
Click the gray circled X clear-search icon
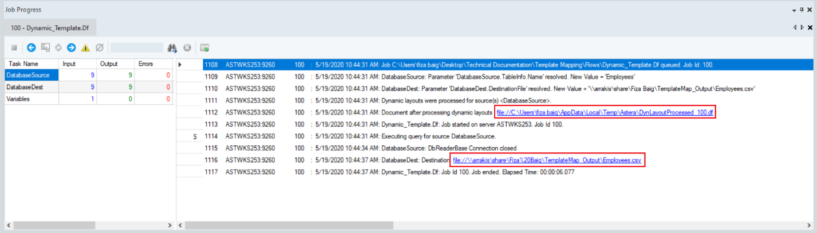click(x=187, y=48)
